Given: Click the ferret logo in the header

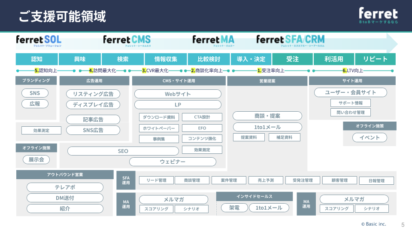Looking at the screenshot, I should pos(378,15).
